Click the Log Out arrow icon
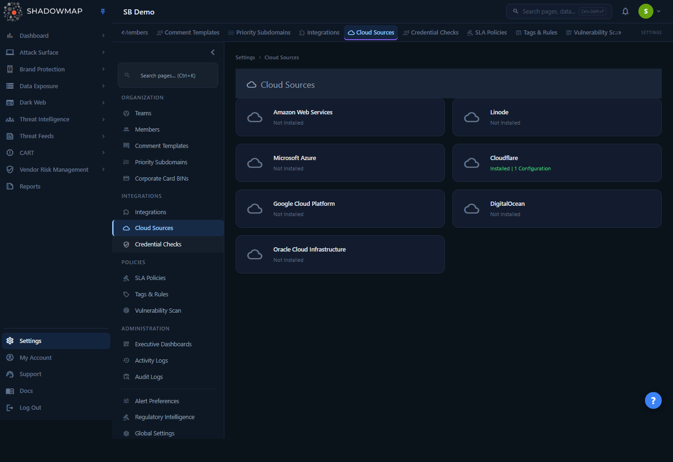This screenshot has height=462, width=673. (x=10, y=408)
